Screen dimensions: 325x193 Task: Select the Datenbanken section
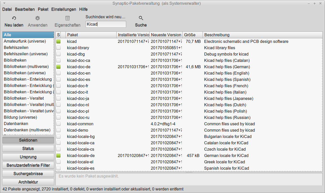pos(28,124)
